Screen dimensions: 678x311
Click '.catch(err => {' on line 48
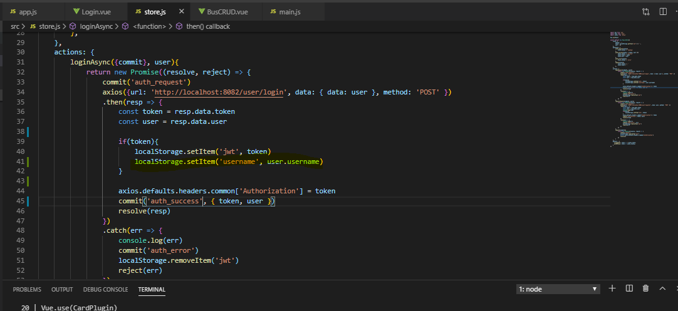click(132, 231)
